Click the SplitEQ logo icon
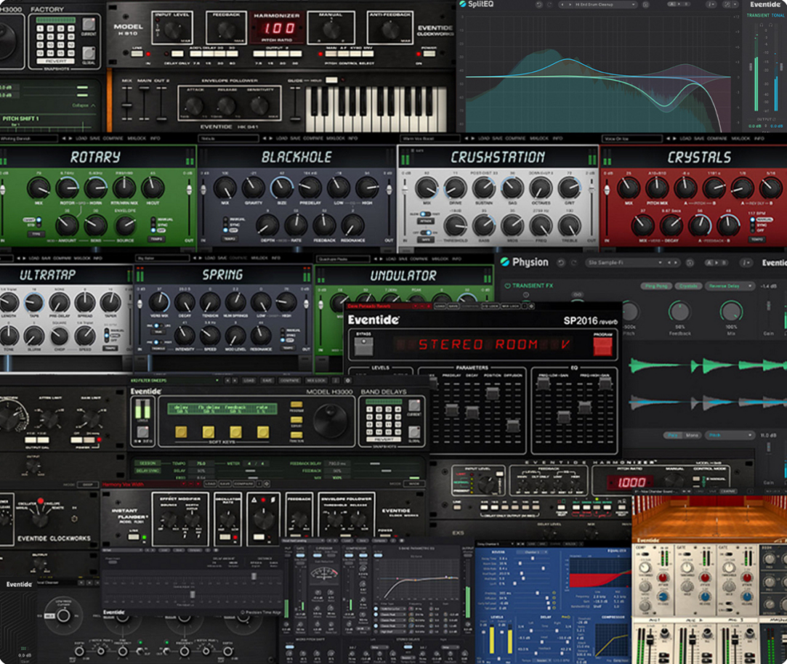The height and width of the screenshot is (664, 787). click(462, 4)
